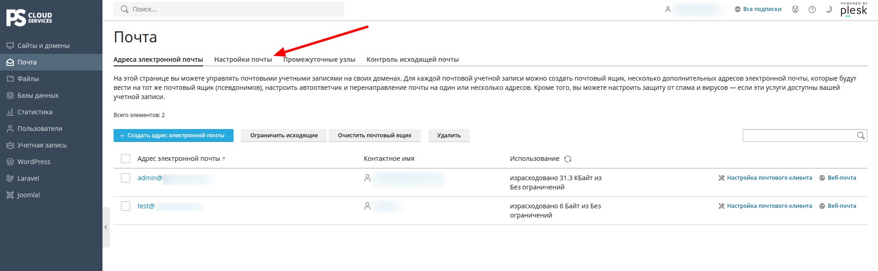Switch to Контроль исходящей почты tab
Image resolution: width=878 pixels, height=271 pixels.
(413, 59)
